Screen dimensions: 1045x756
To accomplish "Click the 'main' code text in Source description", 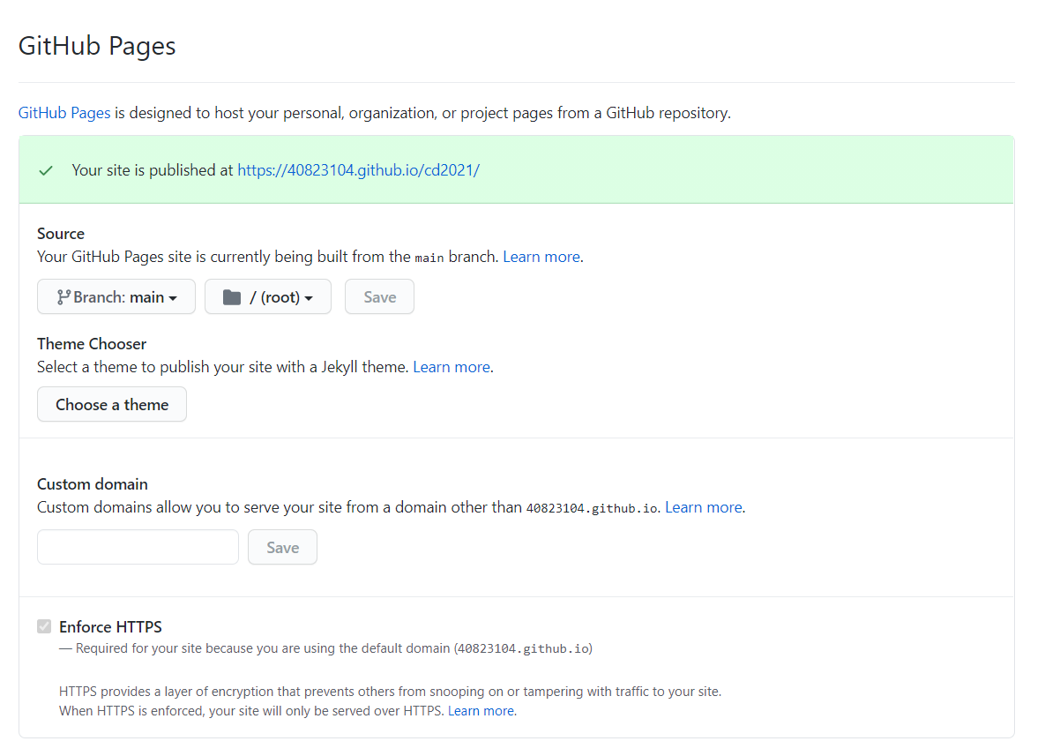I will click(x=429, y=258).
